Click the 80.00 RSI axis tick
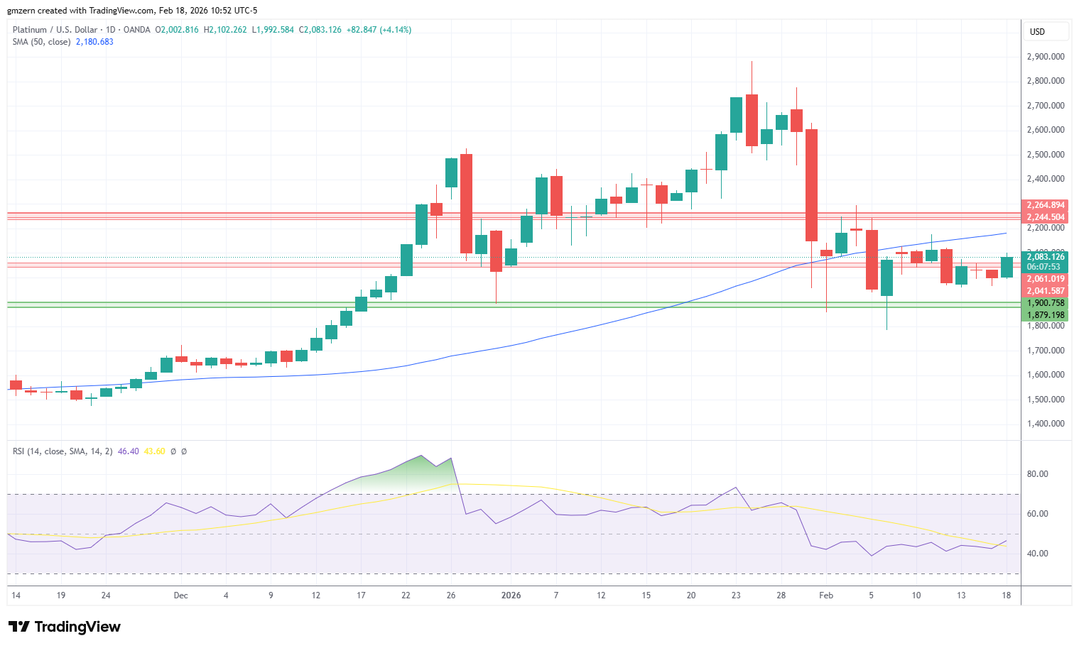Viewport: 1079px width, 648px height. [x=1038, y=474]
